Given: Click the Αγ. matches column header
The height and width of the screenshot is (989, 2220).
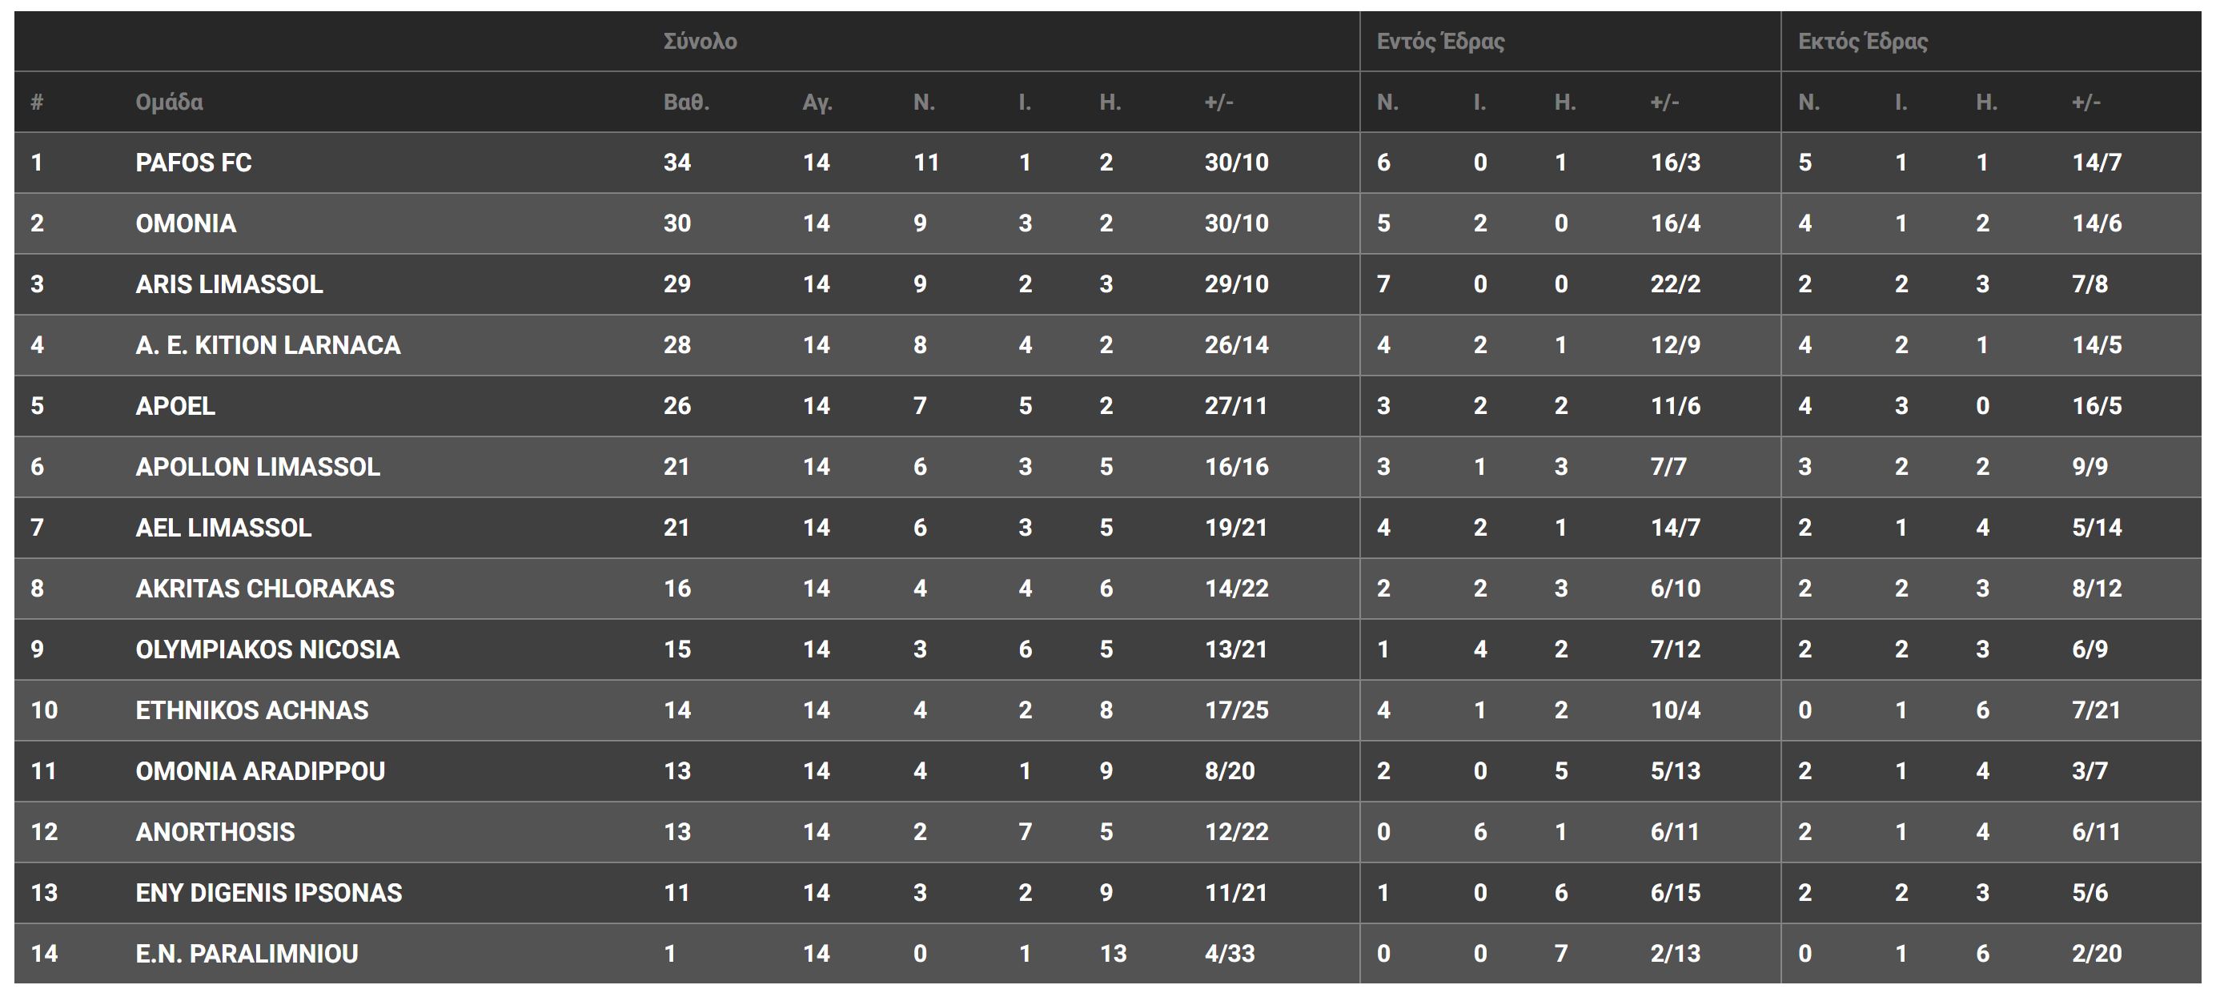Looking at the screenshot, I should (x=817, y=102).
